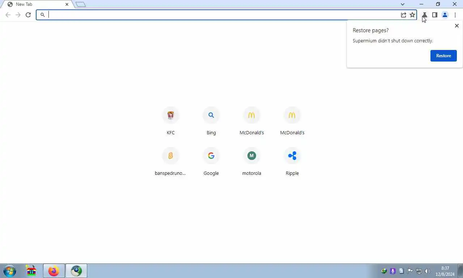Click the search magnifier in address bar
This screenshot has width=463, height=278.
pos(42,15)
